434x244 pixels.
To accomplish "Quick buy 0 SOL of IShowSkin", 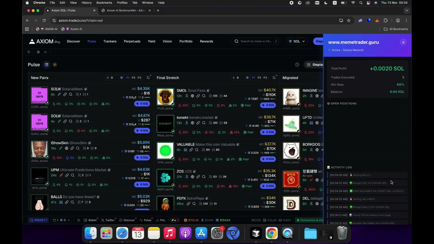I will click(x=142, y=157).
